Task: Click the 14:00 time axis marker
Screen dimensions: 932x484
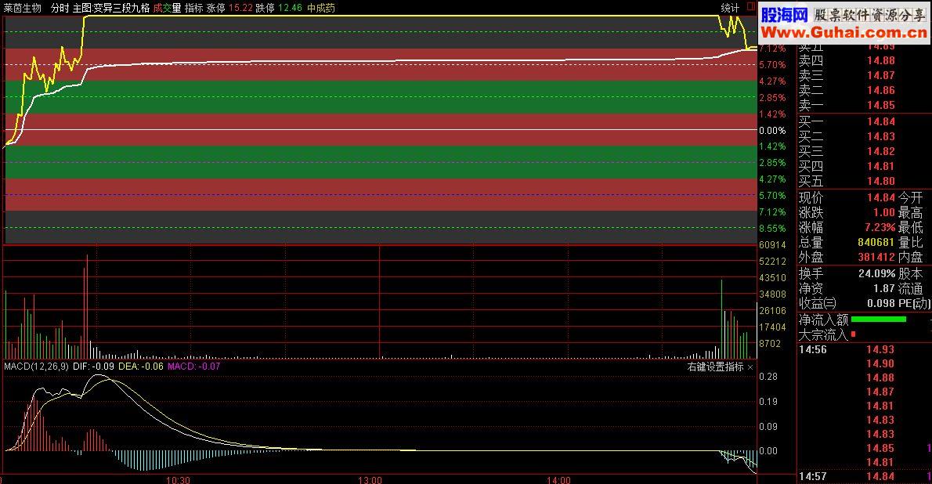Action: coord(558,479)
